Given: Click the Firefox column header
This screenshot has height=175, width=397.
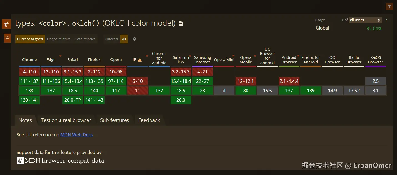Looking at the screenshot, I should coord(94,60).
